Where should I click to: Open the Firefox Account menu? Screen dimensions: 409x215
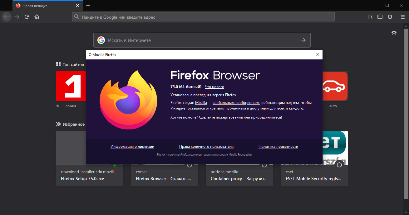tap(390, 17)
